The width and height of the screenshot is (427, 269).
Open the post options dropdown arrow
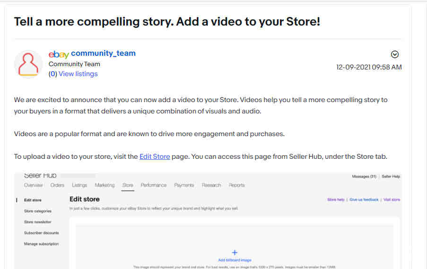click(x=394, y=54)
